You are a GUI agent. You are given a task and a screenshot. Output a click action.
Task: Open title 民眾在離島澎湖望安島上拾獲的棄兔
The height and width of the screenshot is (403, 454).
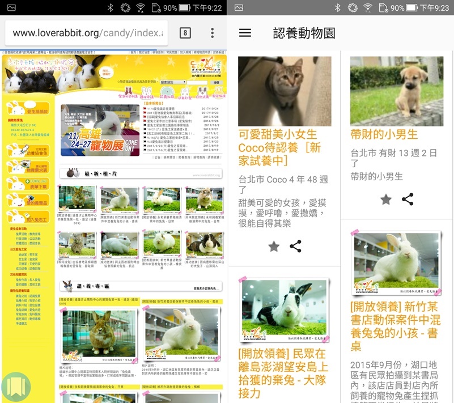[283, 374]
